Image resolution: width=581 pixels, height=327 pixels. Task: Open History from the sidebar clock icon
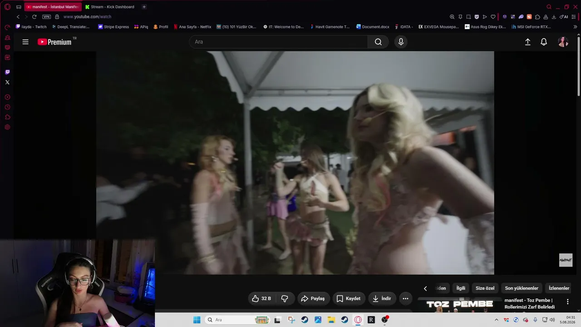pos(7,107)
